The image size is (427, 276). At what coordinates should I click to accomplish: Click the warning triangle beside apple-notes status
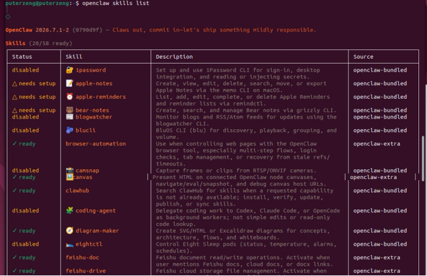coord(15,83)
